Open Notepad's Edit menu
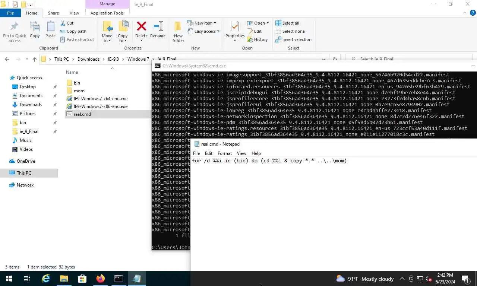This screenshot has width=477, height=286. tap(209, 153)
